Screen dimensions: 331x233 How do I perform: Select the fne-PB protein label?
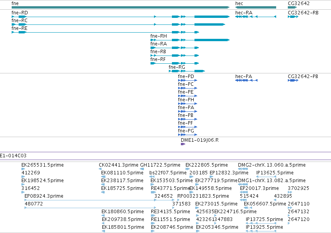186,115
